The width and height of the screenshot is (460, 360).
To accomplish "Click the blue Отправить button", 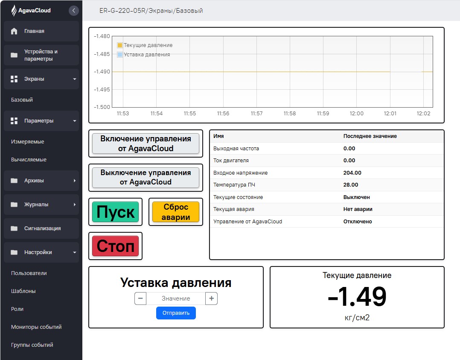I will [176, 313].
